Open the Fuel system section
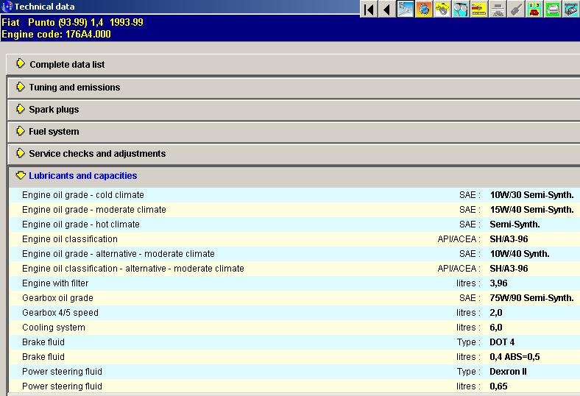This screenshot has width=580, height=396. point(54,132)
